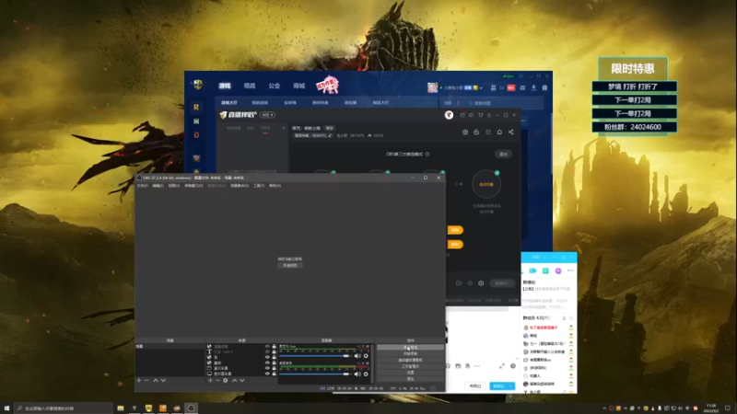Viewport: 737px width, 414px height.
Task: Toggle 工作室模式 in OBS controls
Action: point(410,366)
